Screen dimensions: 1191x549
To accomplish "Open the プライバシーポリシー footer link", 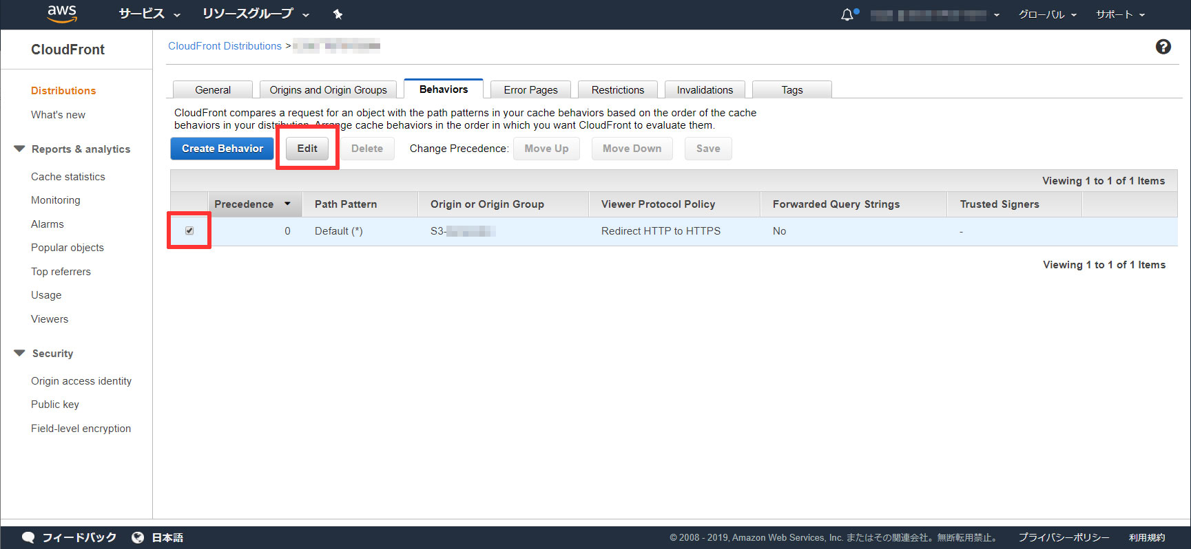I will point(1064,537).
